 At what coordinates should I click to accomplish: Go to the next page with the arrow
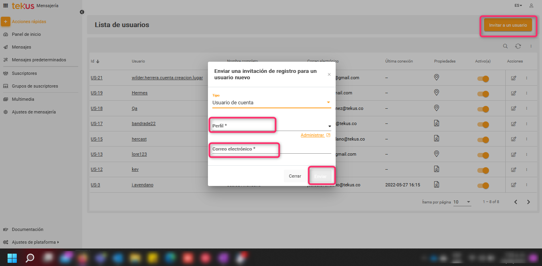528,202
